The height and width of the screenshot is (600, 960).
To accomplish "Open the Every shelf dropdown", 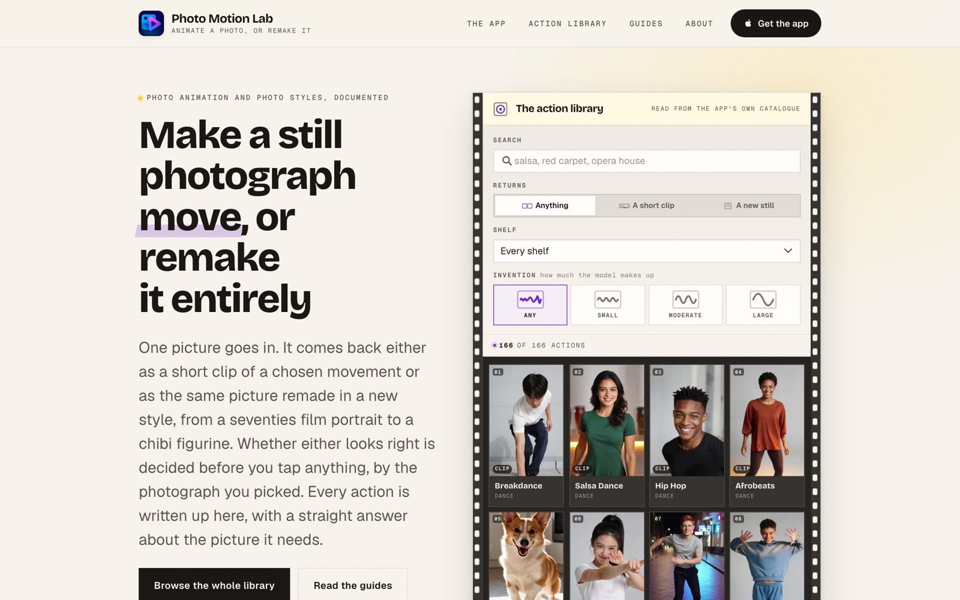I will pos(647,251).
